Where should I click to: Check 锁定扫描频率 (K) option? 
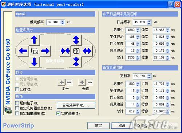pos(17,113)
